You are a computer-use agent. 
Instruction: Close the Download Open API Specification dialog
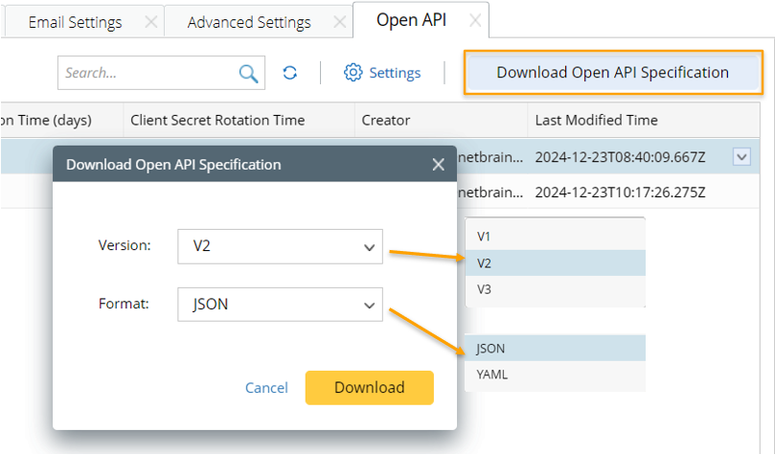point(439,165)
